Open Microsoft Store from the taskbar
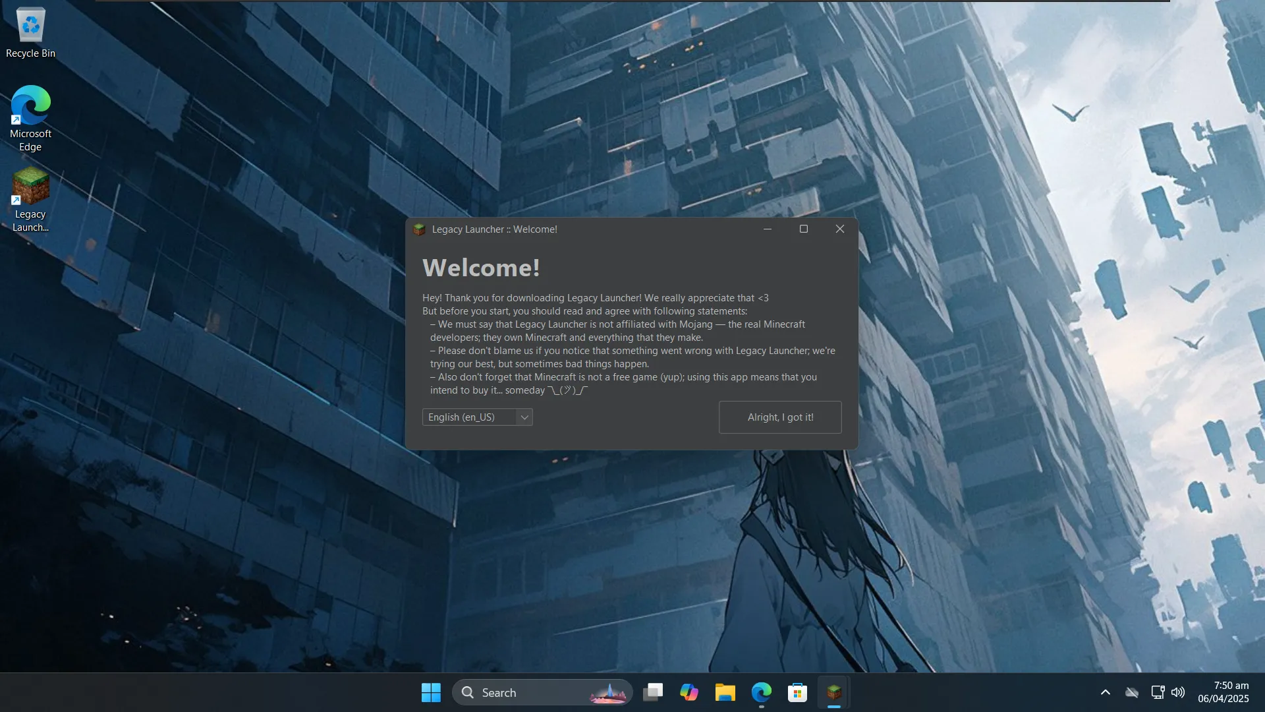 (797, 692)
